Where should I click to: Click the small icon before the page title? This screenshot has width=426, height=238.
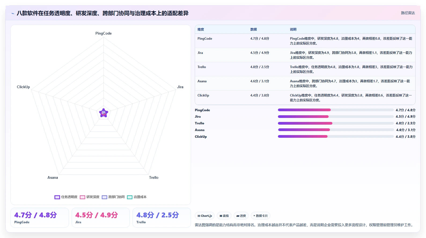point(13,13)
